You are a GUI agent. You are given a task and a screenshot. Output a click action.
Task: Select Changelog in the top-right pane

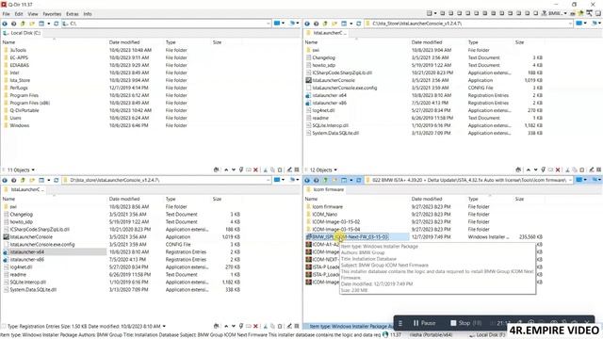(x=323, y=57)
